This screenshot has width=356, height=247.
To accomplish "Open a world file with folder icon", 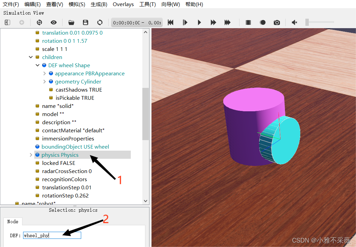I will (x=71, y=22).
